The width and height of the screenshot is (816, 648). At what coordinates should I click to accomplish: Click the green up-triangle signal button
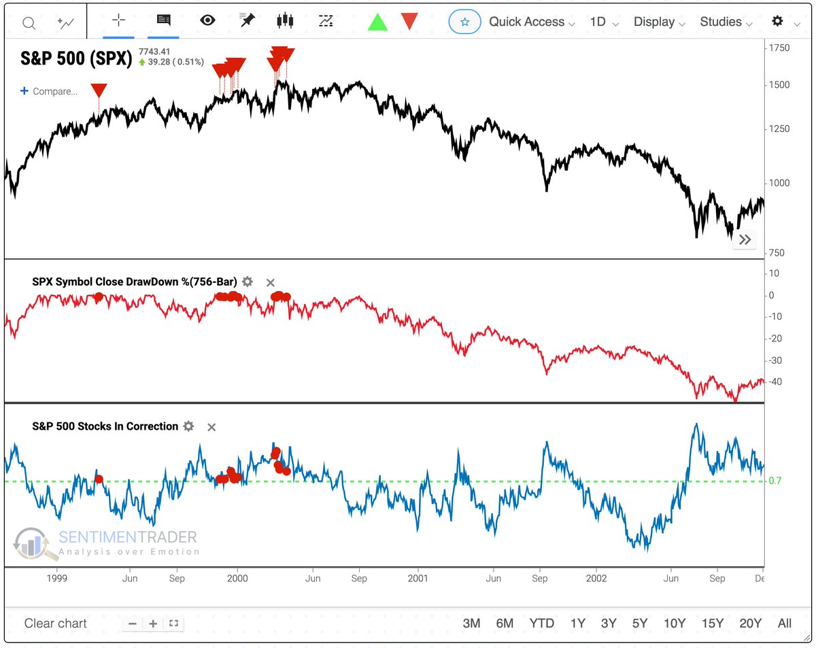pos(377,21)
